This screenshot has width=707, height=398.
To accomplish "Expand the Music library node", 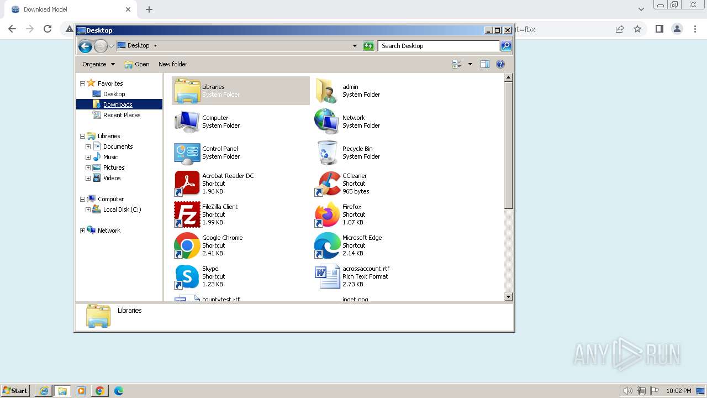I will 88,158.
